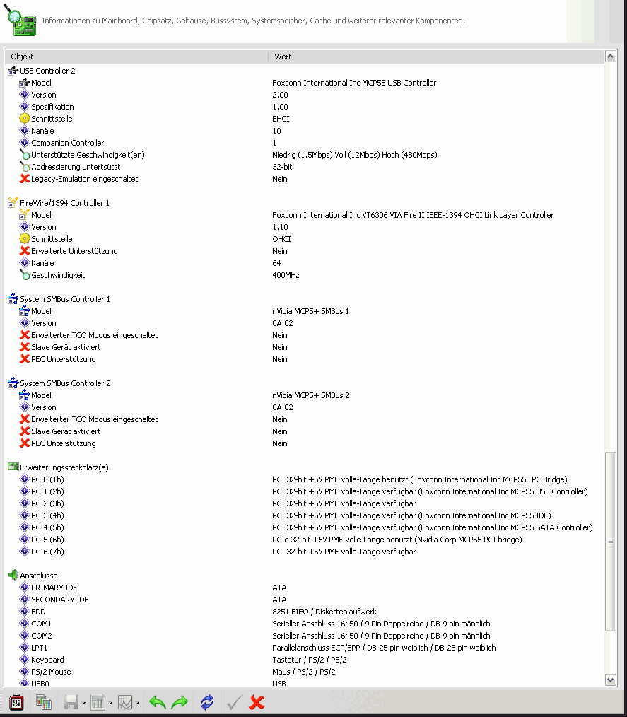This screenshot has height=717, width=627.
Task: Click the PCI5 (6h) Nvidia Corp PCI bridge value
Action: pyautogui.click(x=397, y=539)
